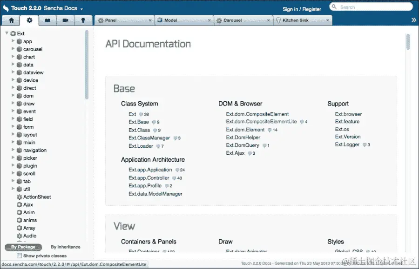Click the Ajax class icon
Viewport: 419px width, 269px height.
coord(19,205)
